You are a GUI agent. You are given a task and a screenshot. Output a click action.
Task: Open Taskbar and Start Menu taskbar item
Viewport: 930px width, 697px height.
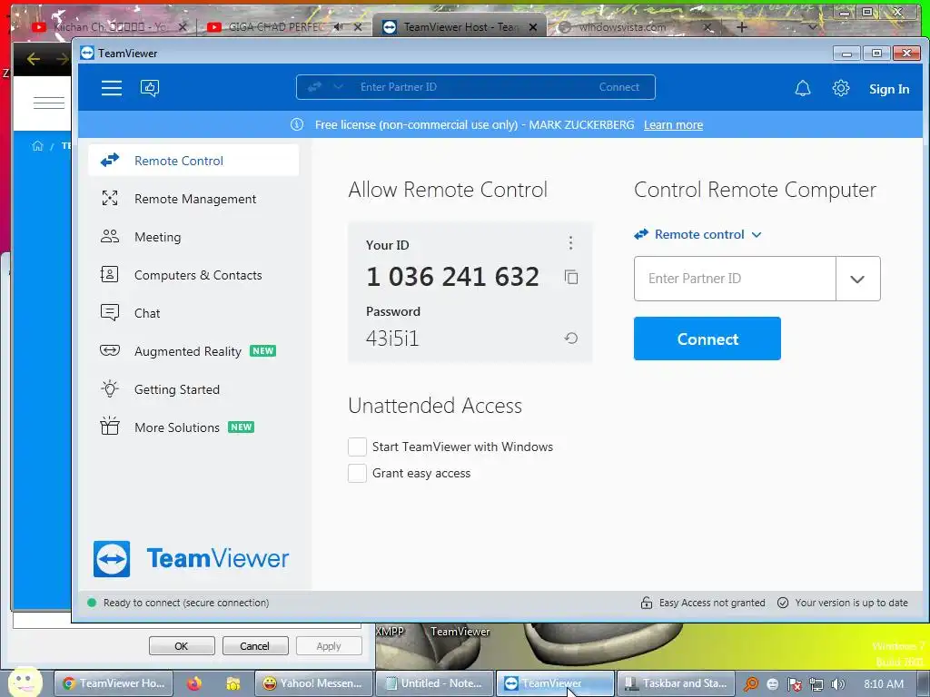676,683
